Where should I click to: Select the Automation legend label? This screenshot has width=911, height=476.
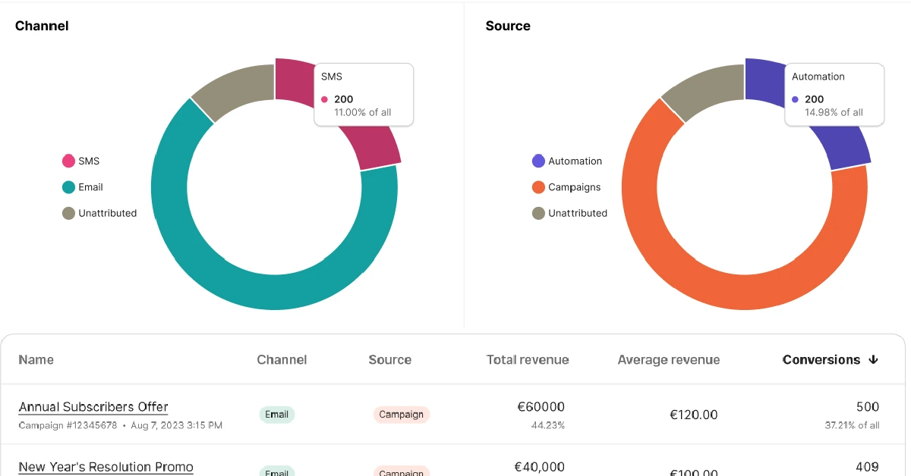[575, 161]
